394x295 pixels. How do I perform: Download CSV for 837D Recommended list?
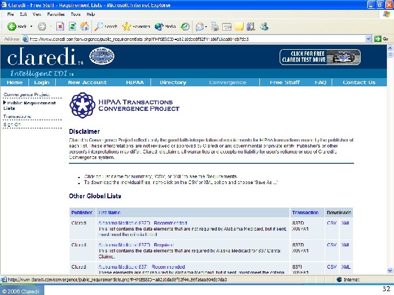[x=332, y=223]
